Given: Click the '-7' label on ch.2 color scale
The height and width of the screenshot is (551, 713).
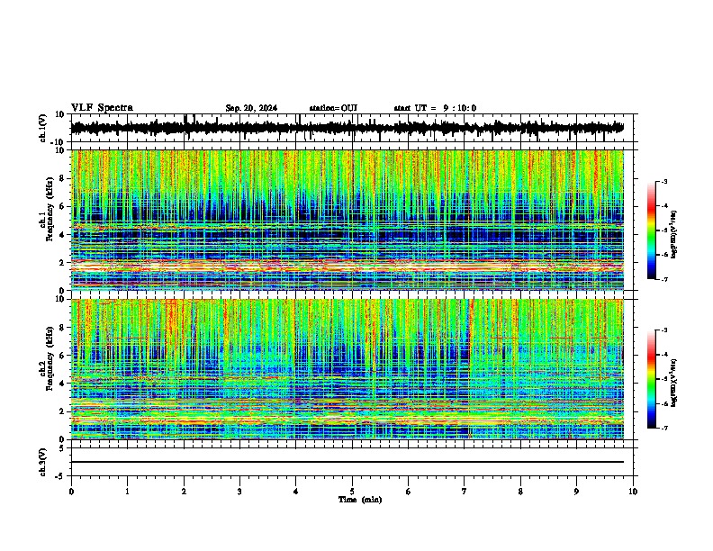Looking at the screenshot, I should pyautogui.click(x=663, y=429).
